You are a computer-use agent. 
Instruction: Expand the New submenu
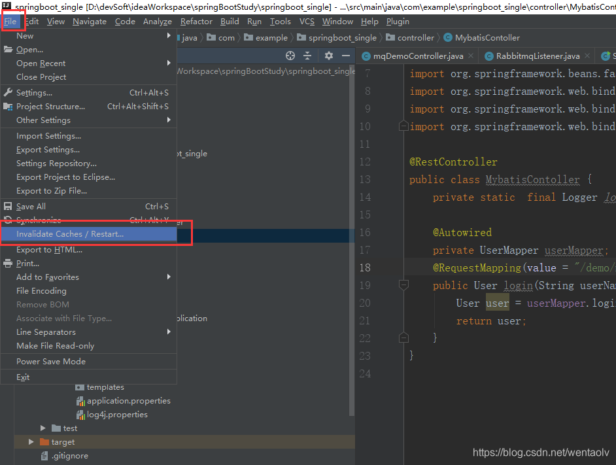pyautogui.click(x=169, y=35)
